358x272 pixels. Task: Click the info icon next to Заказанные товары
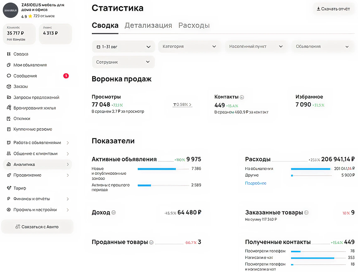(306, 212)
